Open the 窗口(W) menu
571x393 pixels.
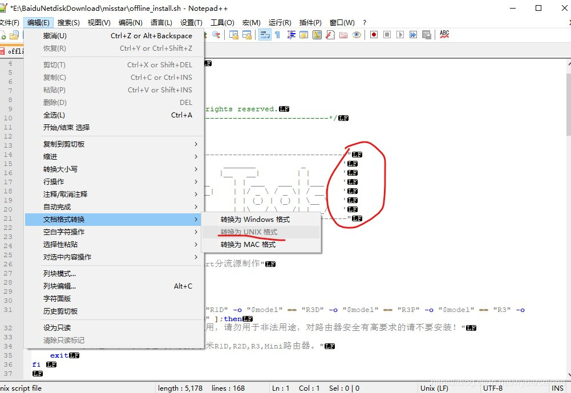pyautogui.click(x=342, y=23)
